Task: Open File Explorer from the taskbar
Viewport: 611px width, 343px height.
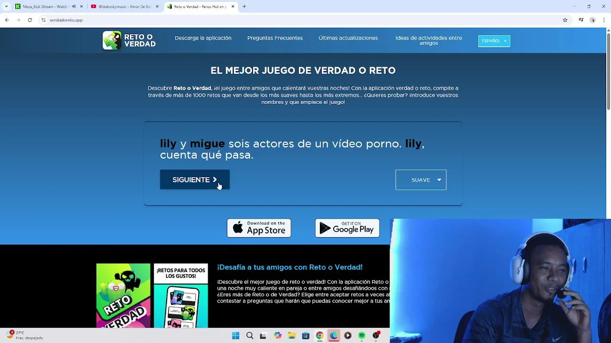Action: click(x=292, y=336)
